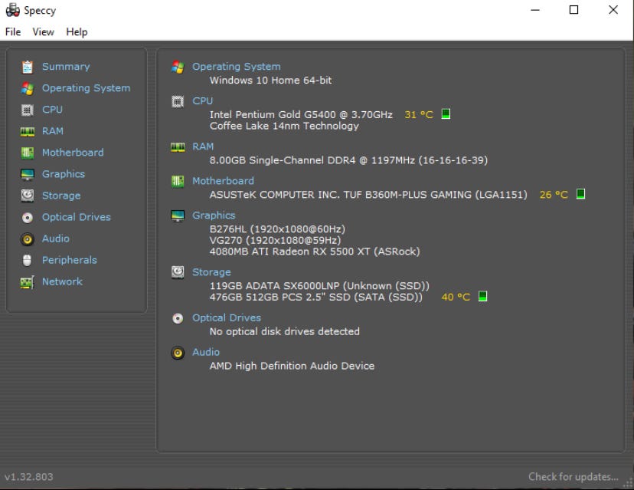Click the CPU chip icon in summary panel
Screen dimensions: 634x490
pyautogui.click(x=178, y=101)
